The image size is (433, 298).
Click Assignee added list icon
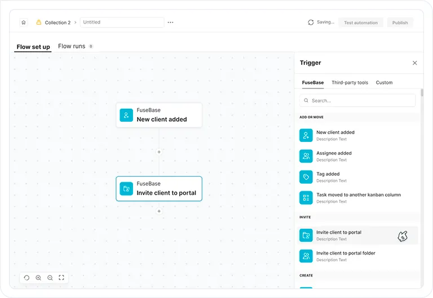point(306,156)
